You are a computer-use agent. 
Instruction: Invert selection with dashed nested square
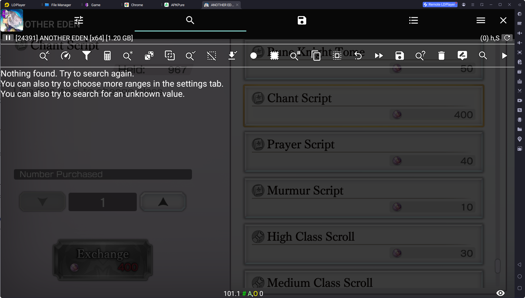[x=337, y=56]
